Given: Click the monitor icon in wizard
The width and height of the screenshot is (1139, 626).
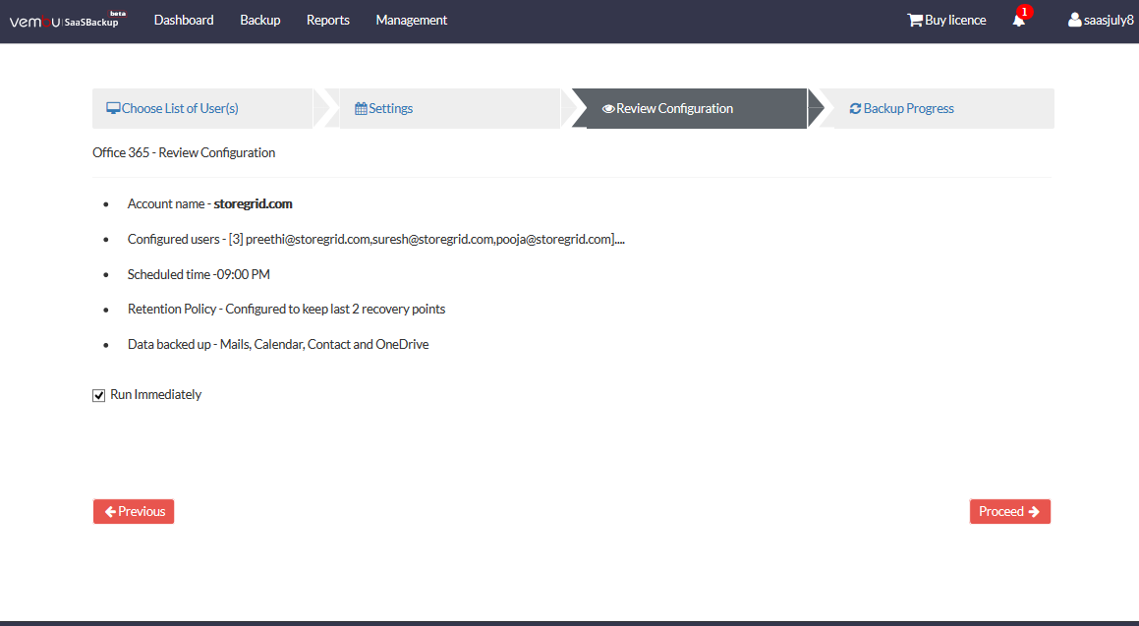Looking at the screenshot, I should 113,108.
